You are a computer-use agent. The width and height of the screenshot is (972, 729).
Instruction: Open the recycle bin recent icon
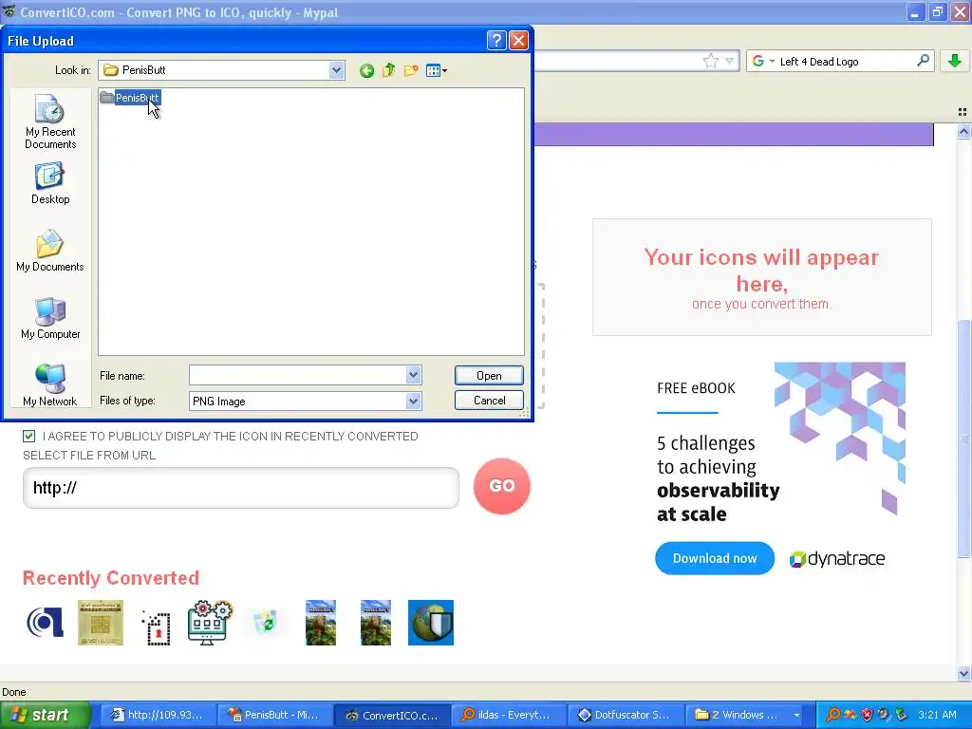266,623
